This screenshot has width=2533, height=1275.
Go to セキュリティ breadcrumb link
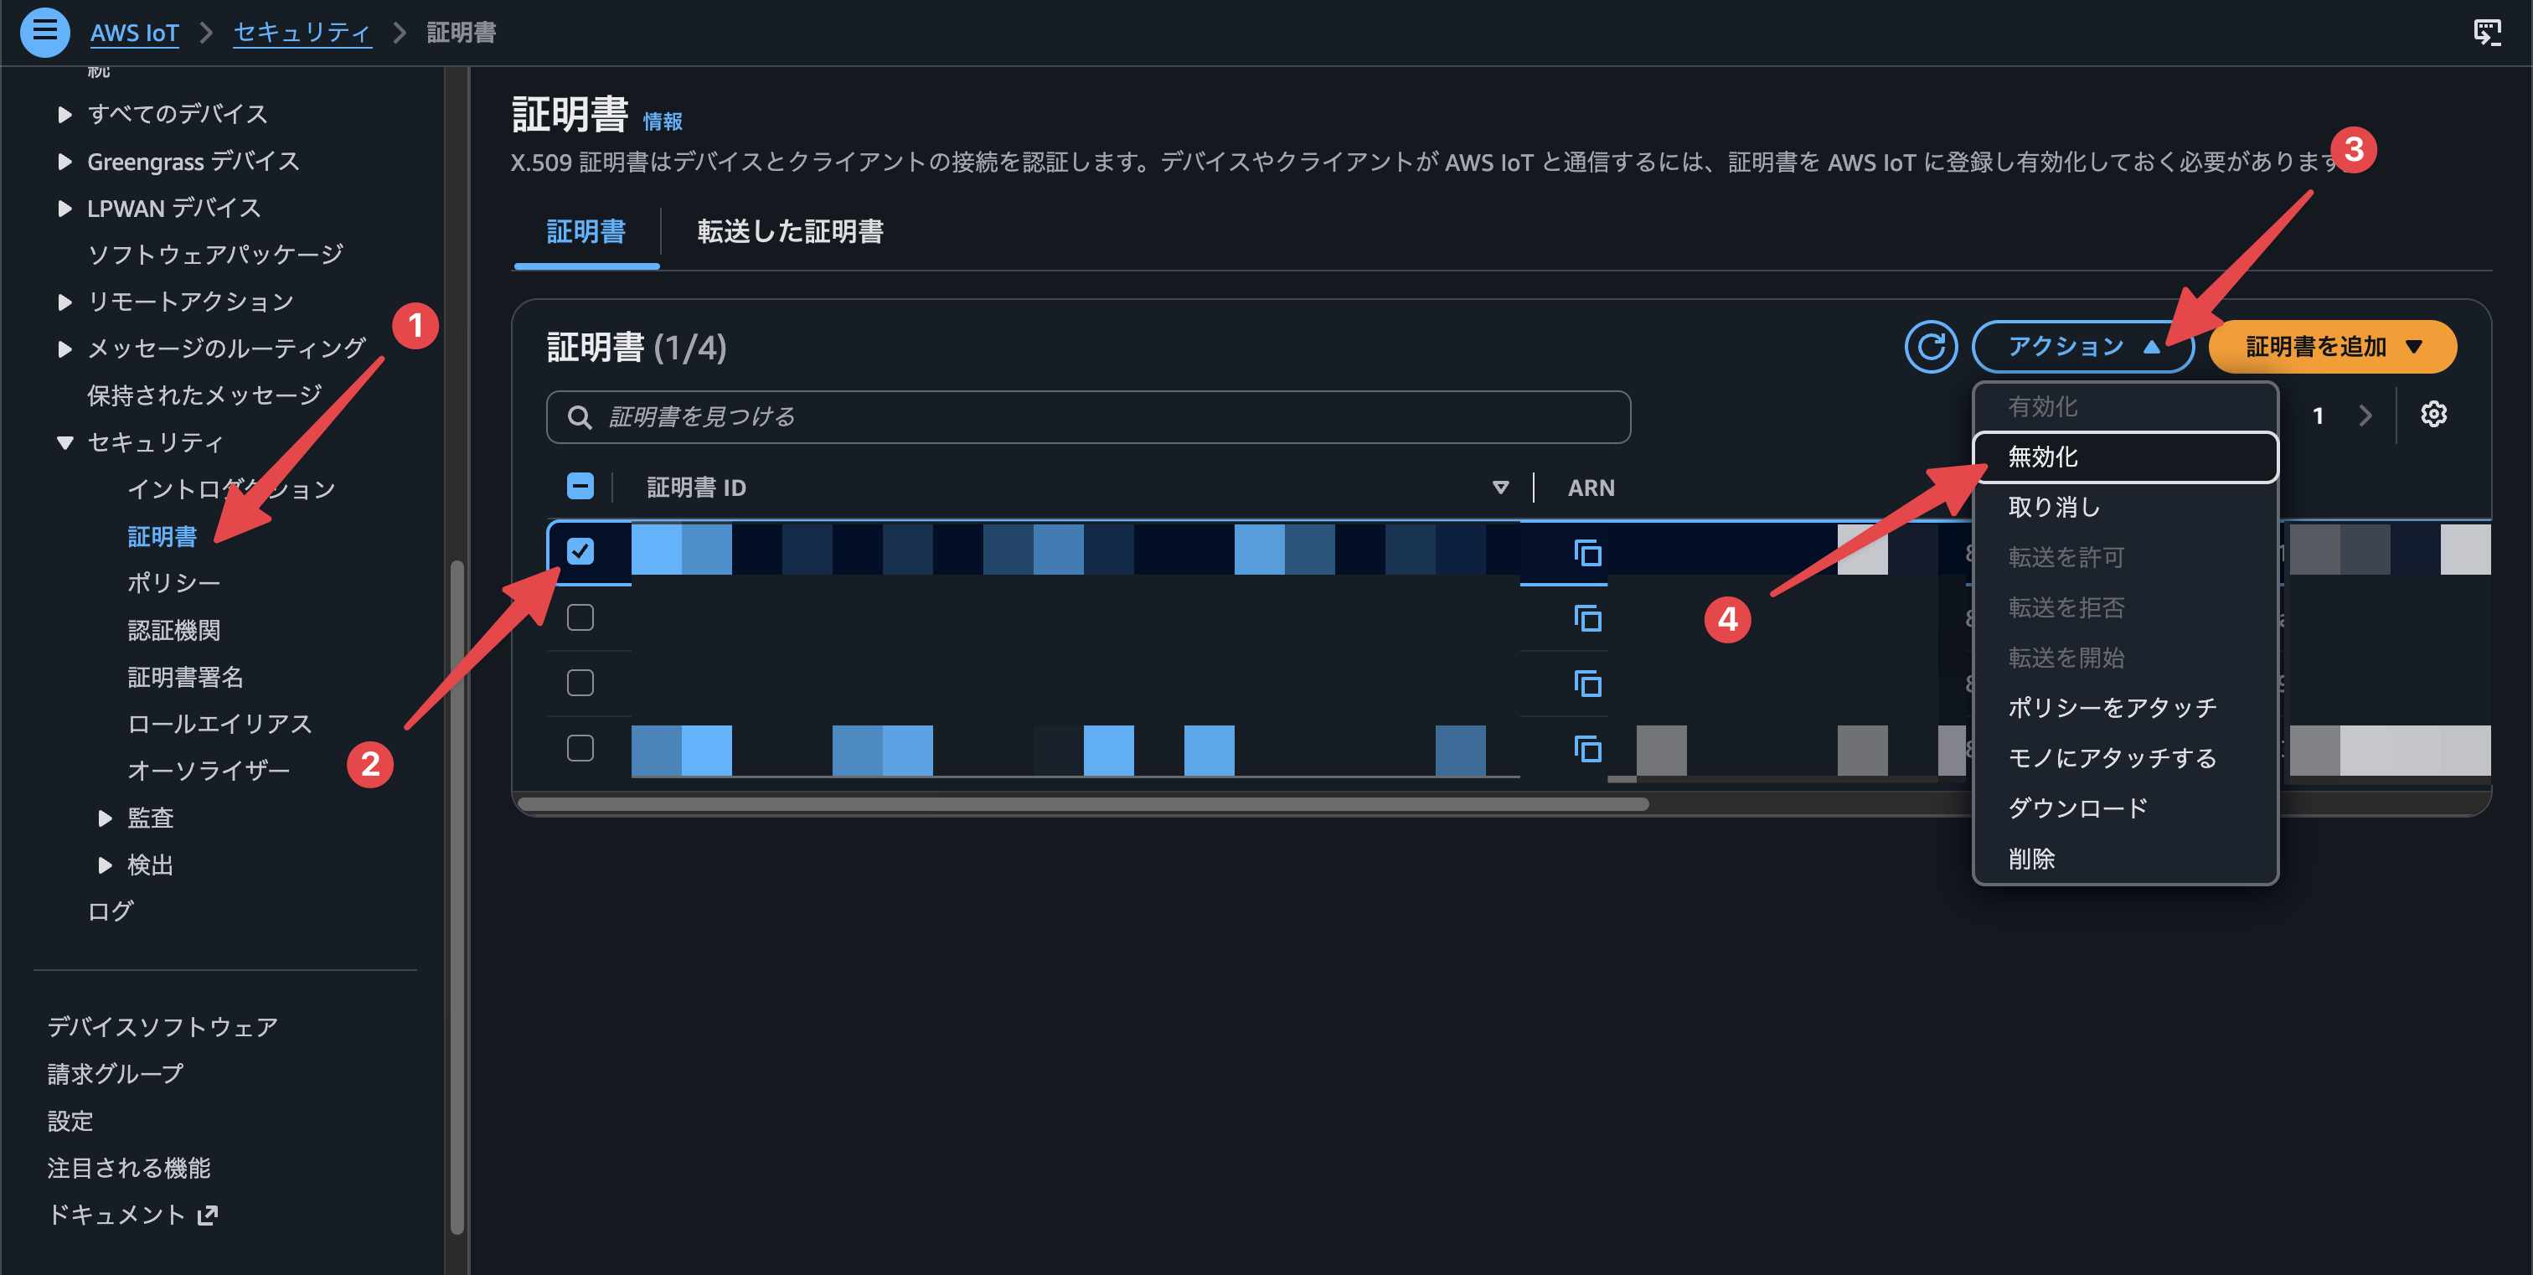point(302,33)
